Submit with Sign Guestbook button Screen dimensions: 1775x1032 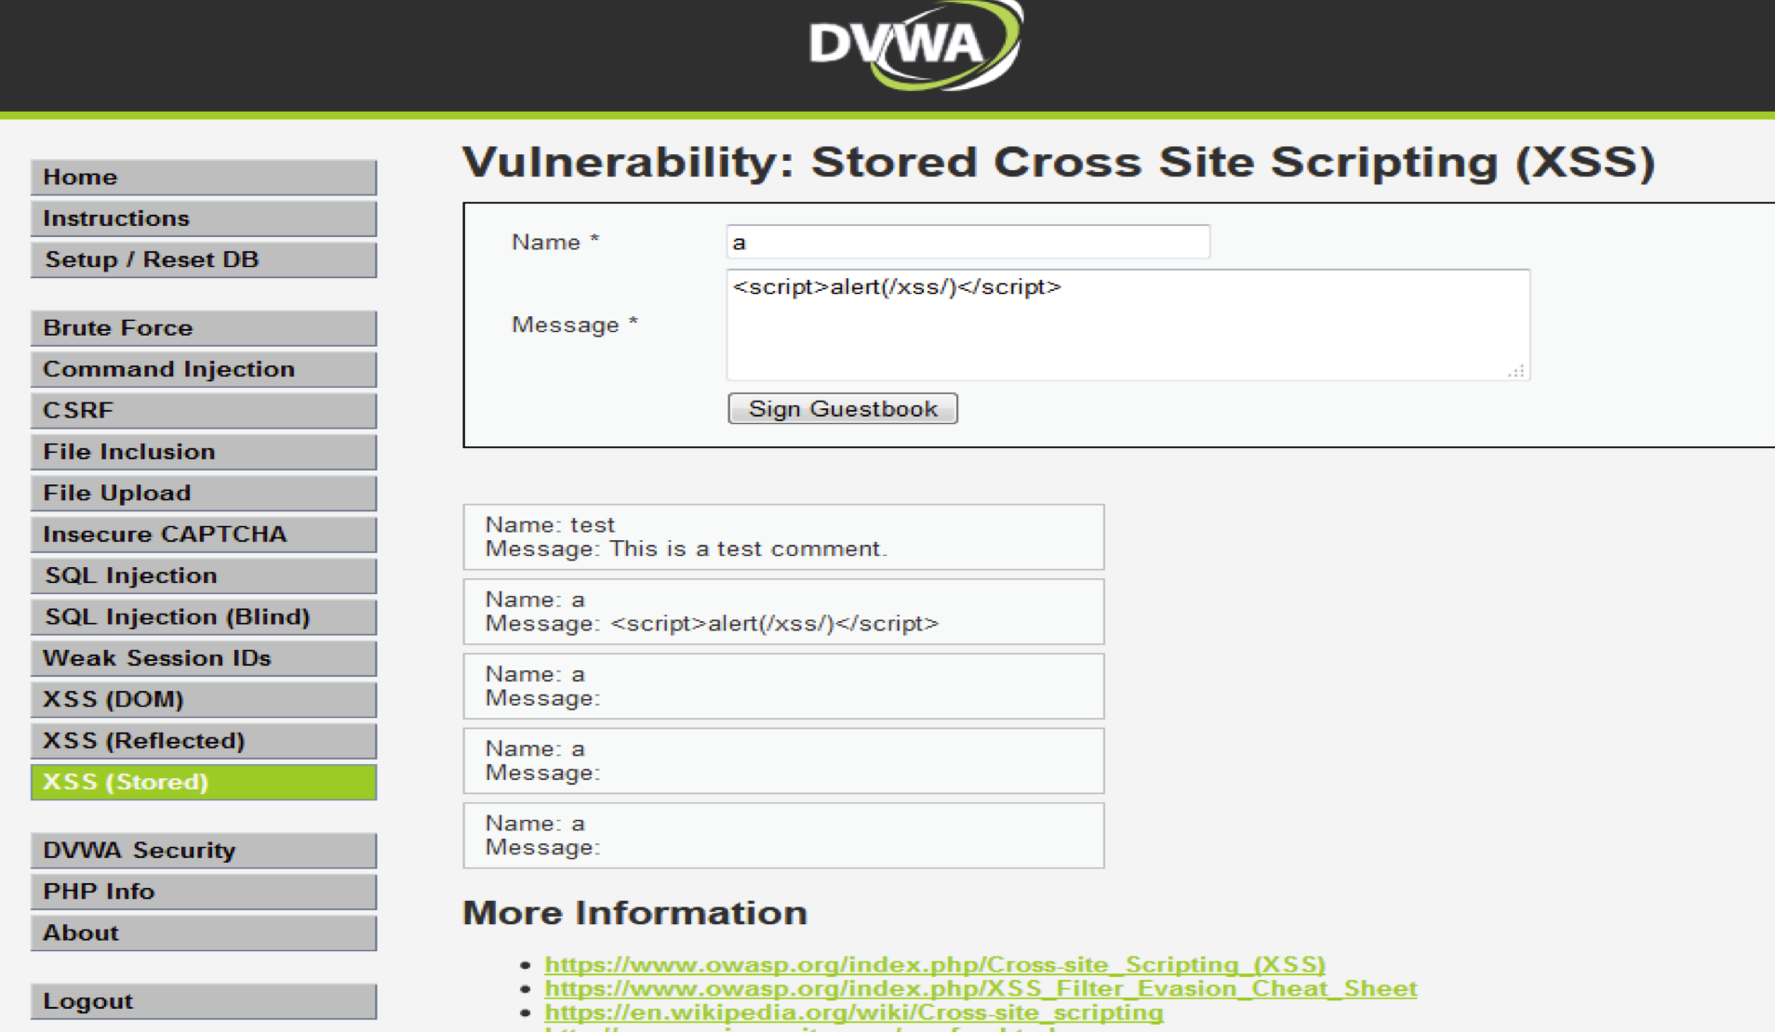tap(842, 409)
